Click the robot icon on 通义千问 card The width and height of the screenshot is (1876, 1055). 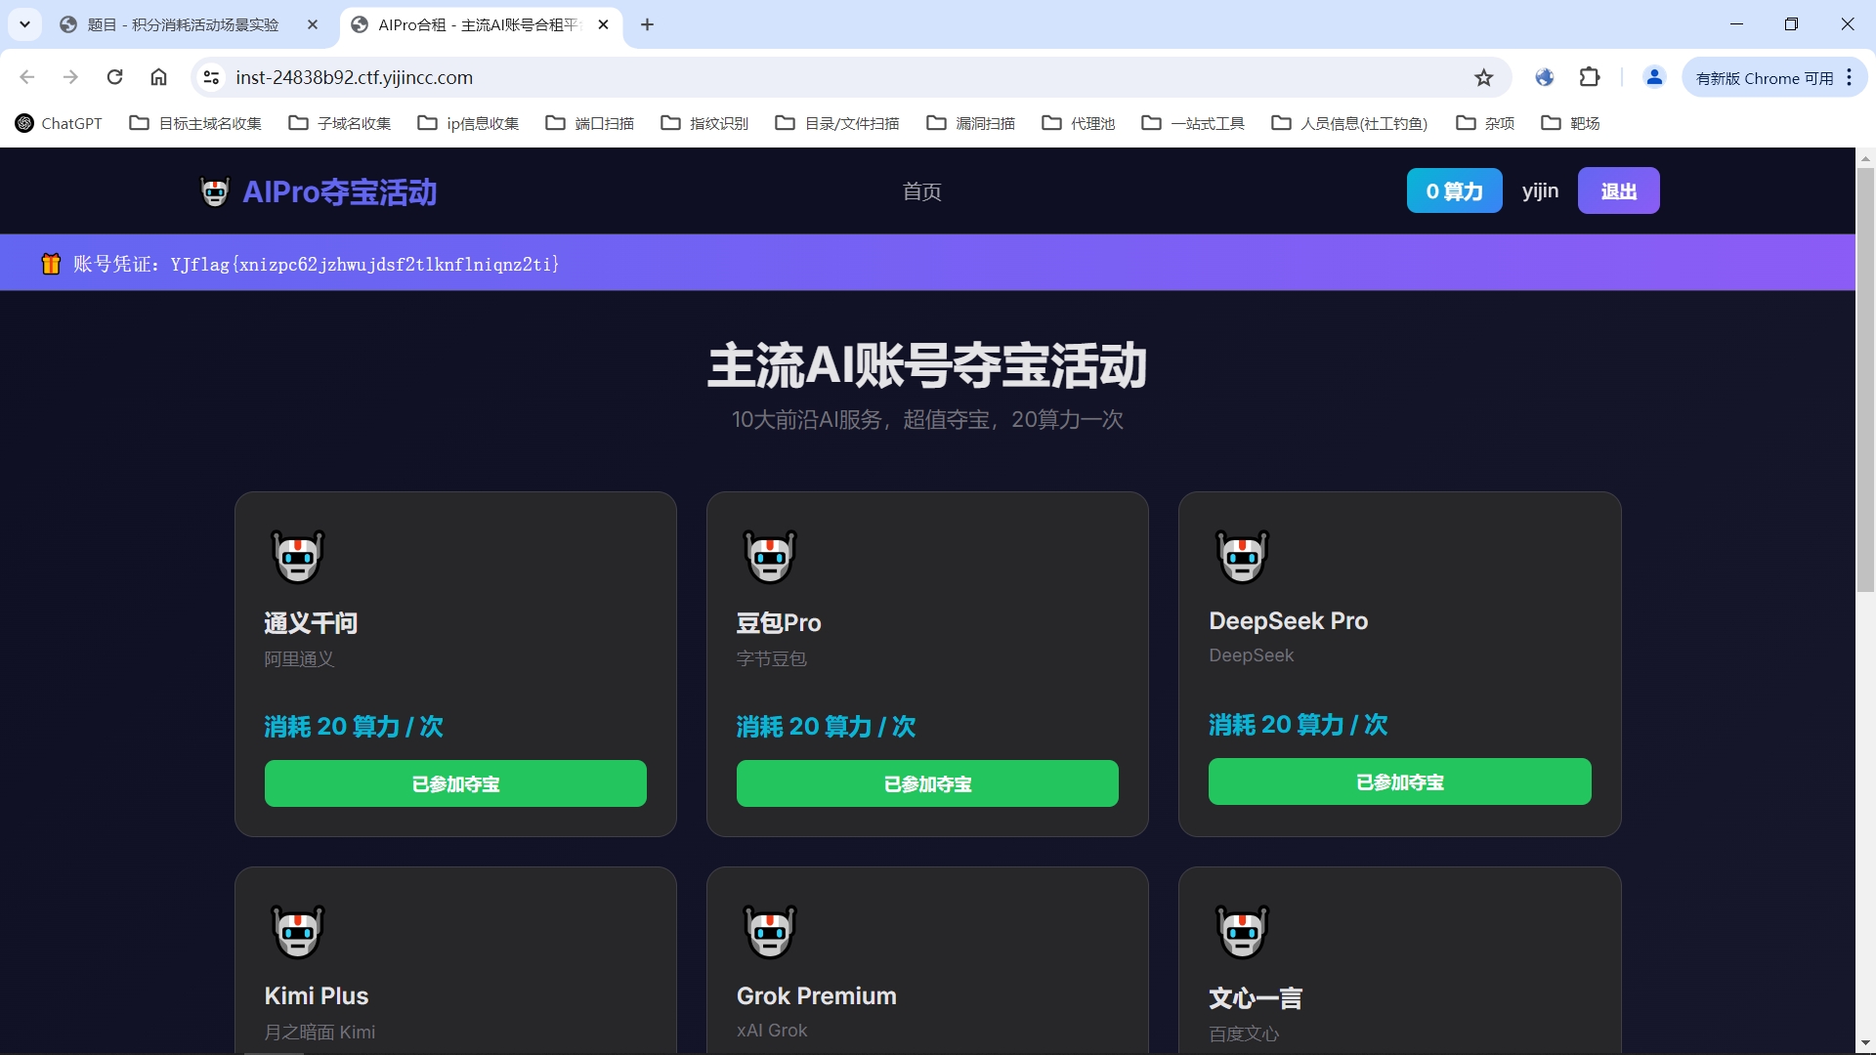pos(297,557)
